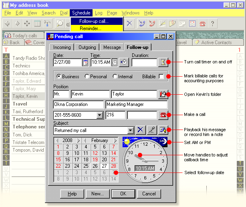Viewport: 246px width, 207px height.
Task: Click the Date input field
Action: point(67,62)
